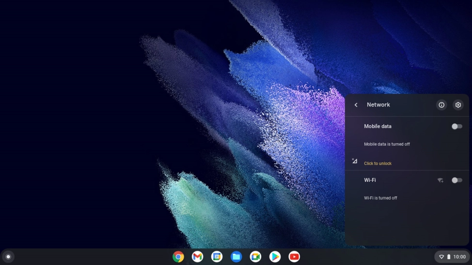Click the system tray status area
The width and height of the screenshot is (472, 265).
point(452,257)
